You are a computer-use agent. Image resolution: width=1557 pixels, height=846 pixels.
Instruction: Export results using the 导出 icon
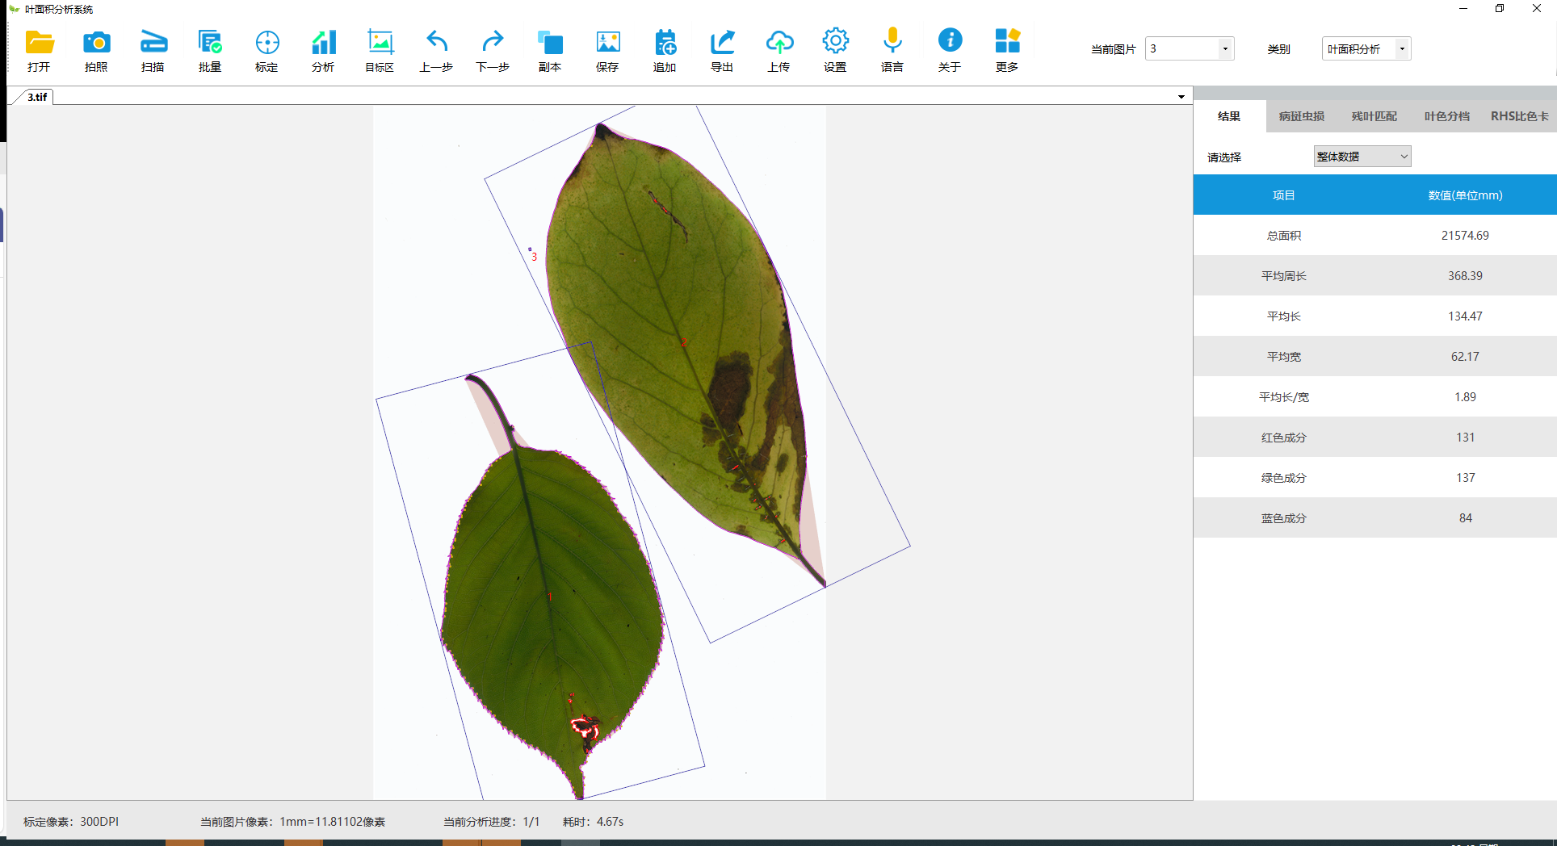click(722, 43)
